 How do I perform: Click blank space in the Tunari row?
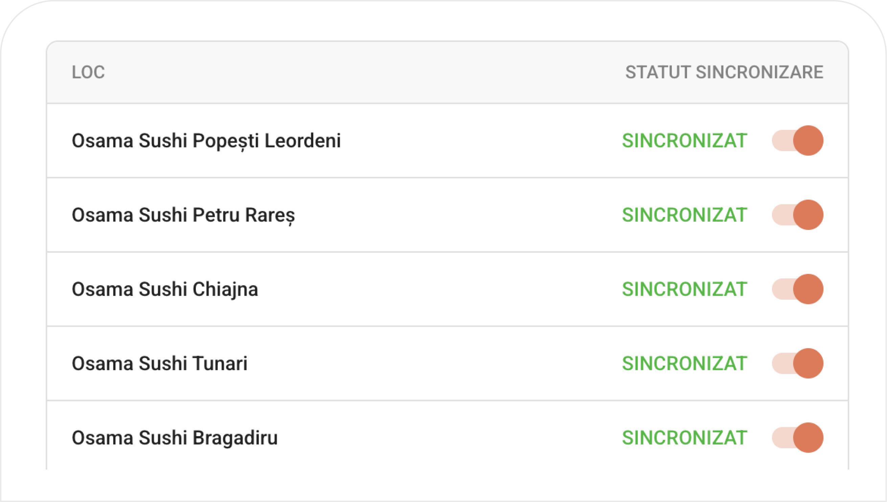tap(434, 363)
